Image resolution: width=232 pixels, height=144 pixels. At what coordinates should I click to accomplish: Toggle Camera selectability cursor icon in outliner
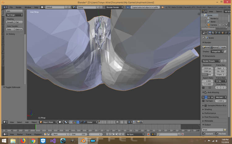tap(223, 25)
